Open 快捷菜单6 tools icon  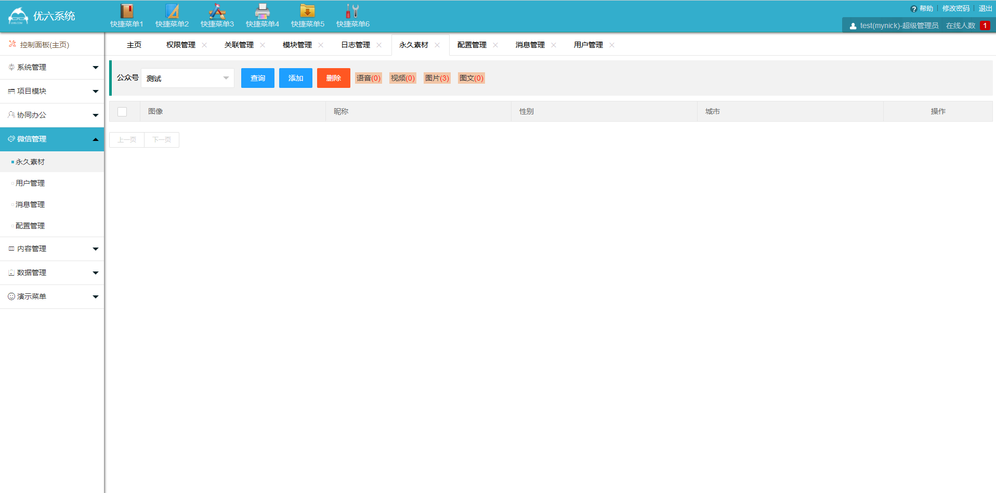click(x=352, y=11)
